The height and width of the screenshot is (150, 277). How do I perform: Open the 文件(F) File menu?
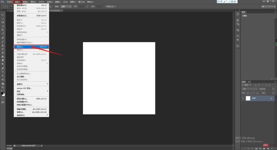coord(9,2)
